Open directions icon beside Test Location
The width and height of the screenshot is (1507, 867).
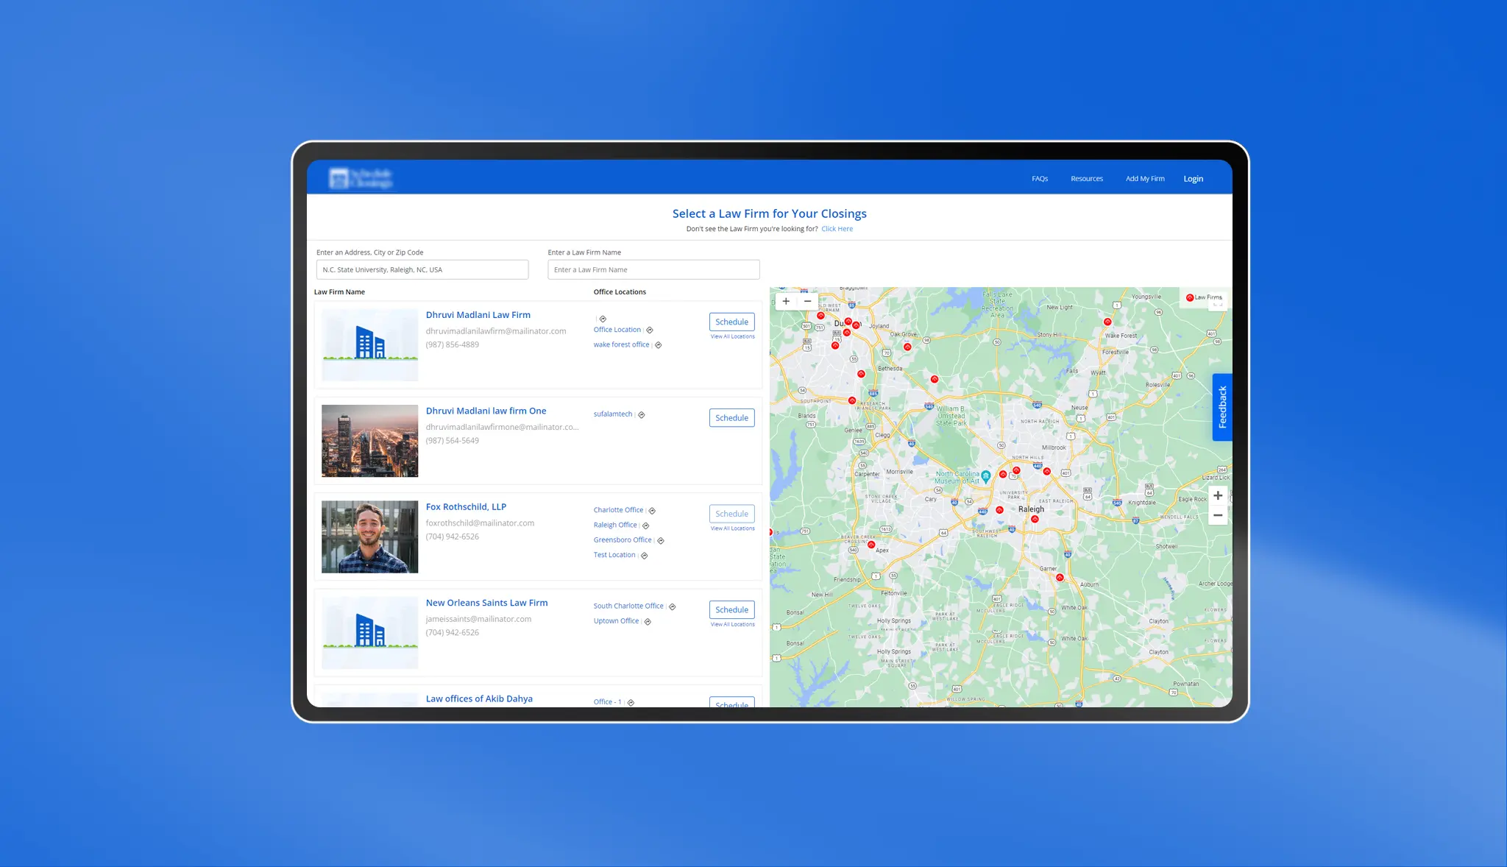644,556
